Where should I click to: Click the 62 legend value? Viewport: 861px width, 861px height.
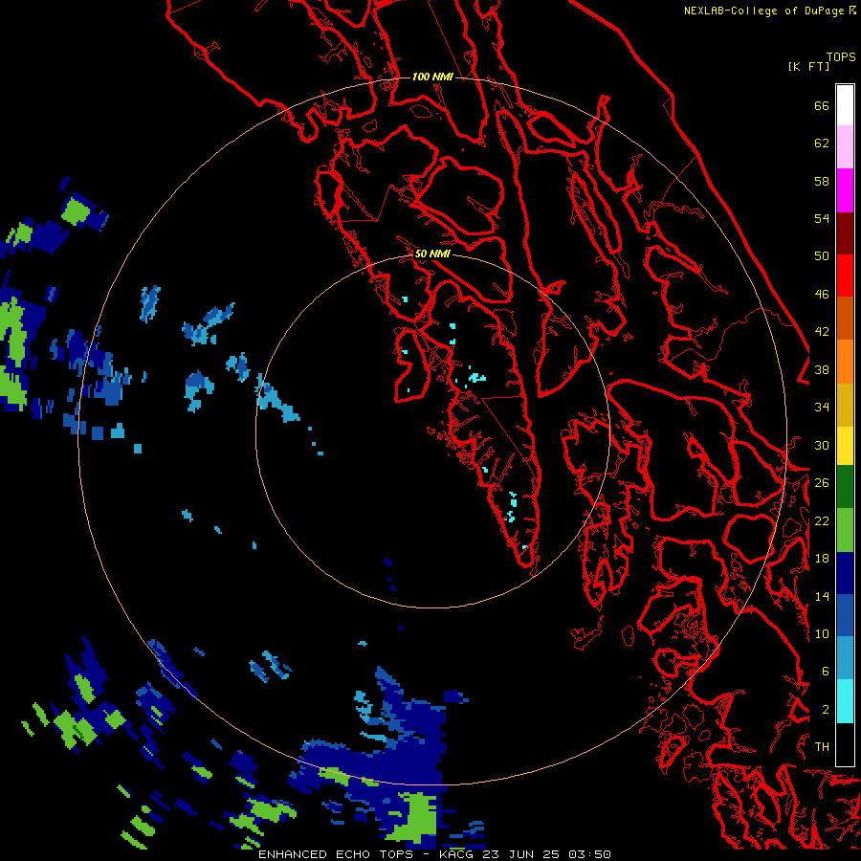click(822, 143)
